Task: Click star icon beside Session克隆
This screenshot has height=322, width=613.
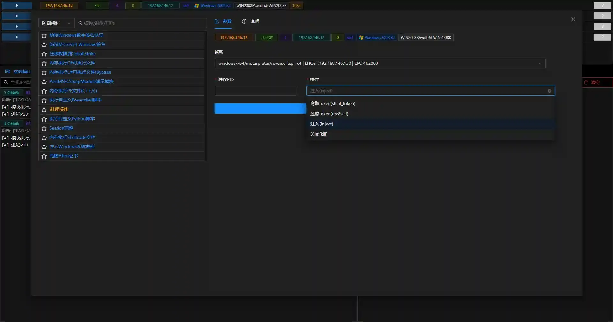Action: (44, 128)
